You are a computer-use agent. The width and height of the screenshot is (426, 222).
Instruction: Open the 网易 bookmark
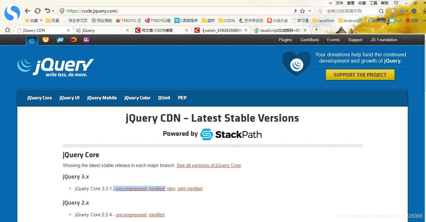(412, 20)
